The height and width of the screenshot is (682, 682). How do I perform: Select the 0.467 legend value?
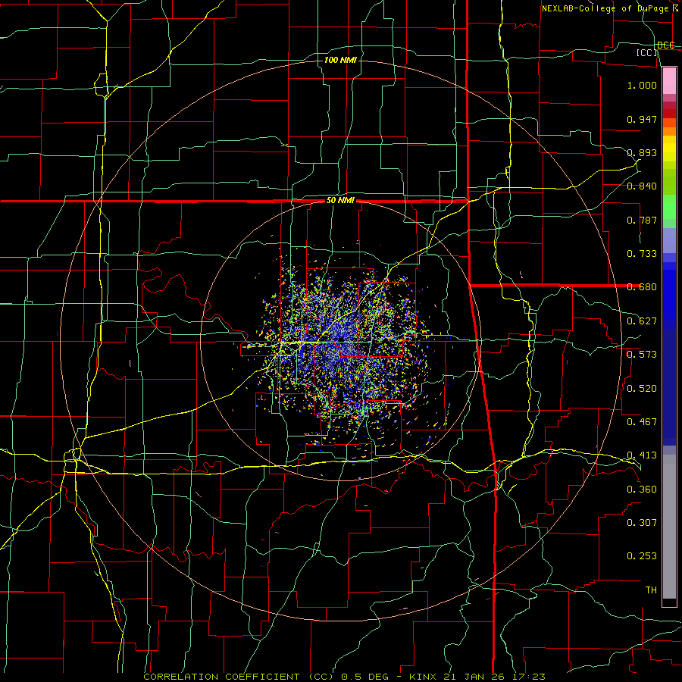tap(642, 422)
